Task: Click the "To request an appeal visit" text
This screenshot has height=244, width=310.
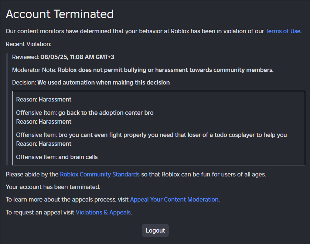Action: tap(40, 212)
